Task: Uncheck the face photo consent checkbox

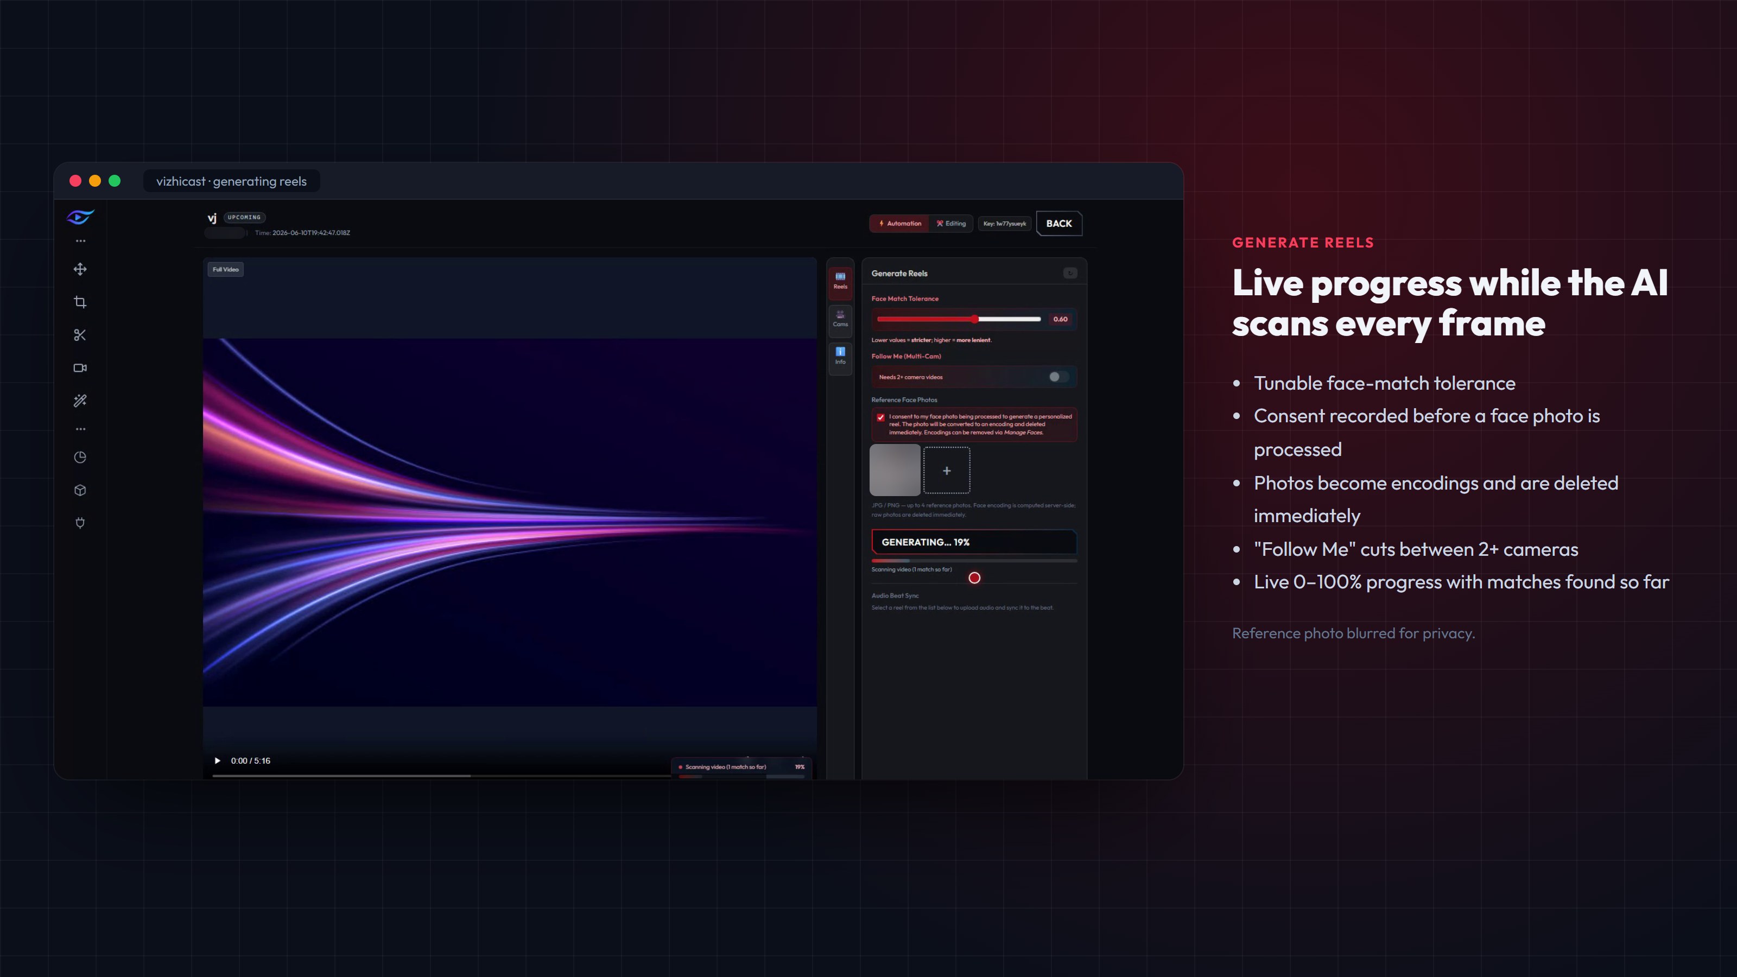Action: 880,417
